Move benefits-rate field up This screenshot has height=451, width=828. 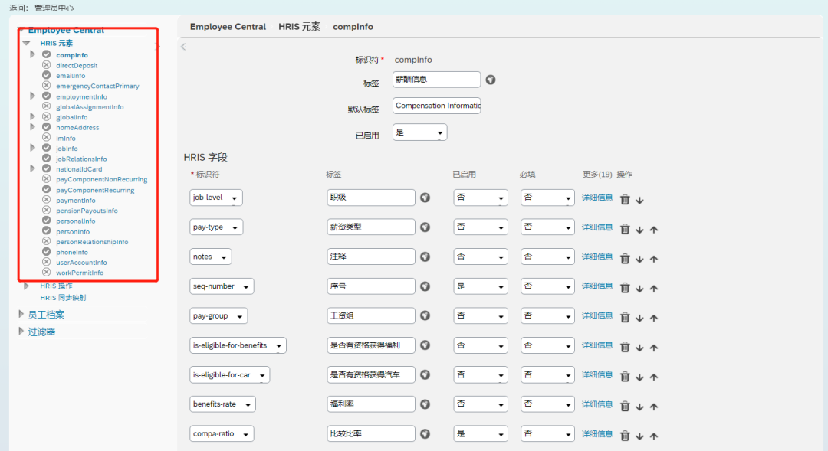654,407
